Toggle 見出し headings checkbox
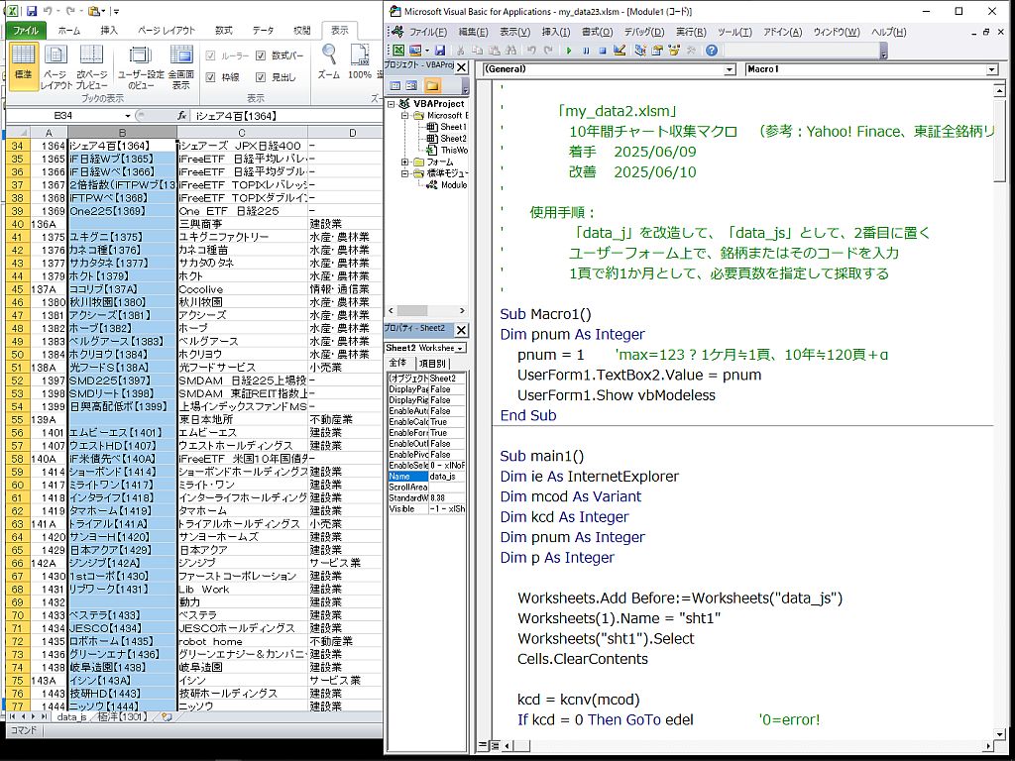Image resolution: width=1015 pixels, height=761 pixels. 261,77
